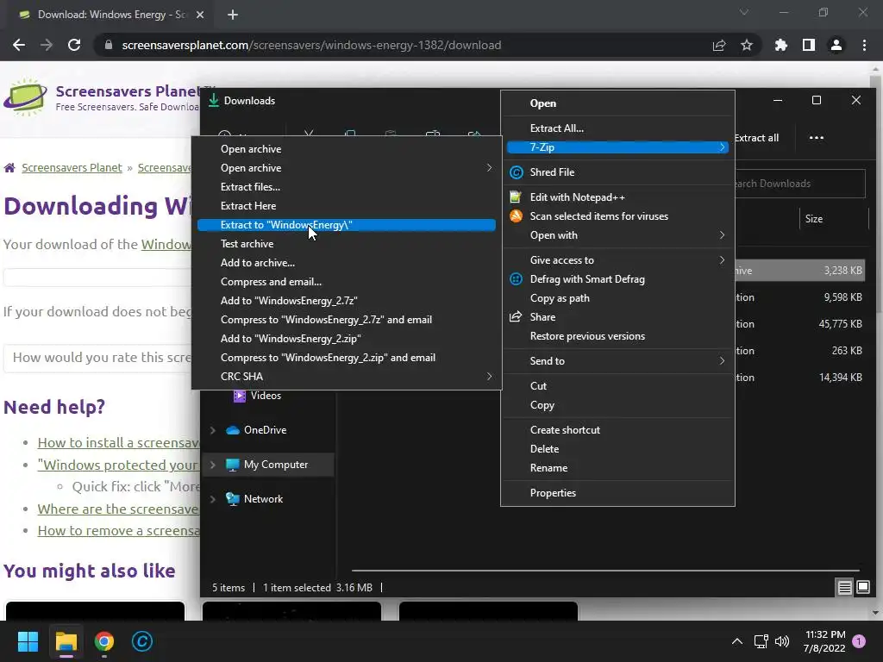
Task: Open the volume control in tray
Action: pyautogui.click(x=782, y=641)
